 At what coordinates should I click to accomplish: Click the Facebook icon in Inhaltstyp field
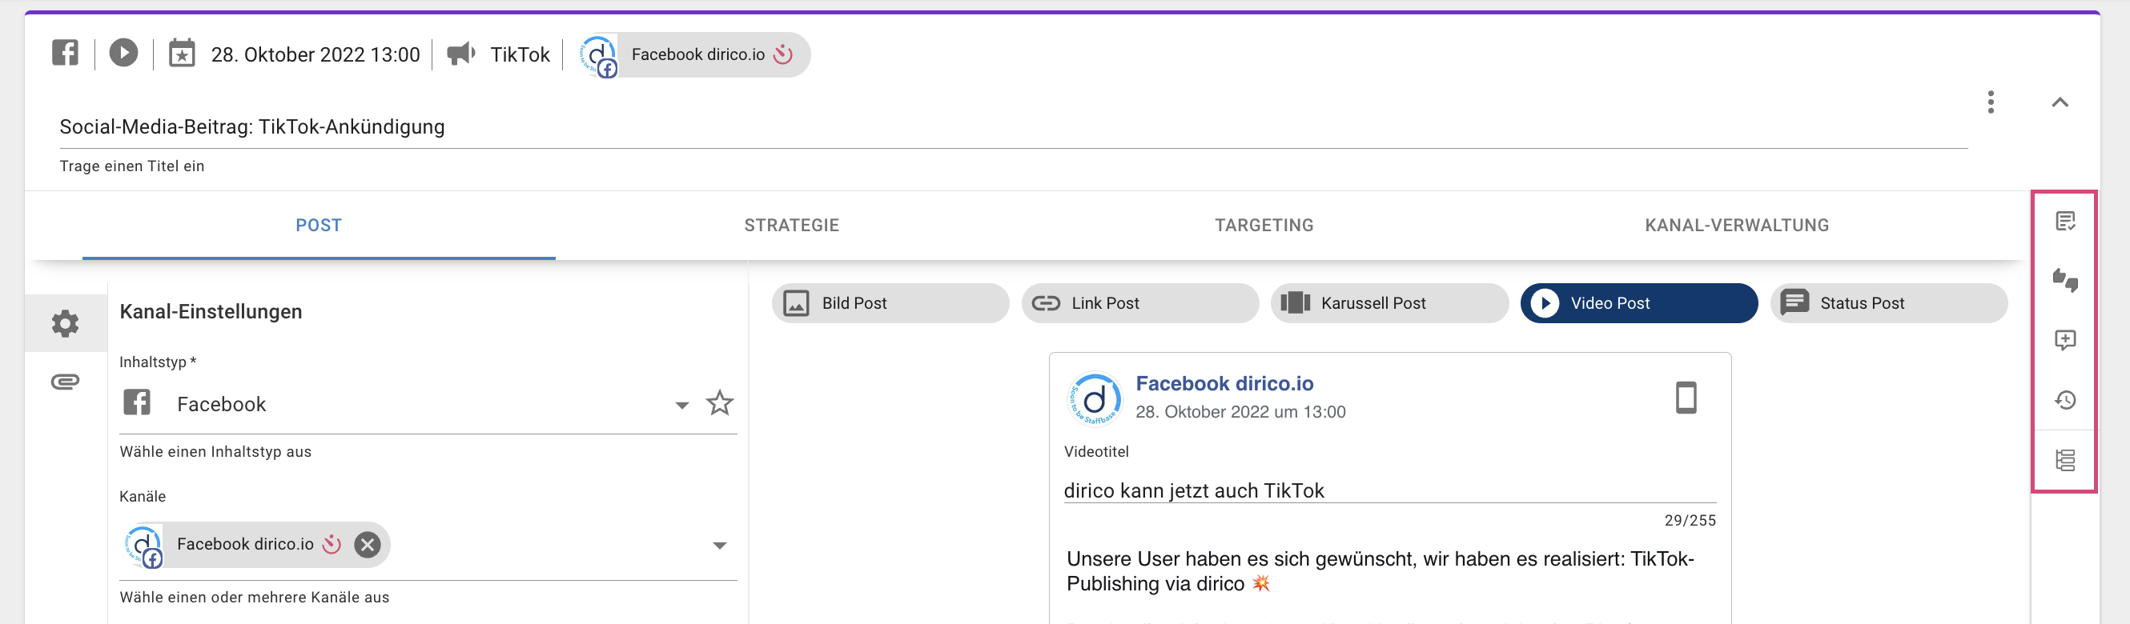137,402
